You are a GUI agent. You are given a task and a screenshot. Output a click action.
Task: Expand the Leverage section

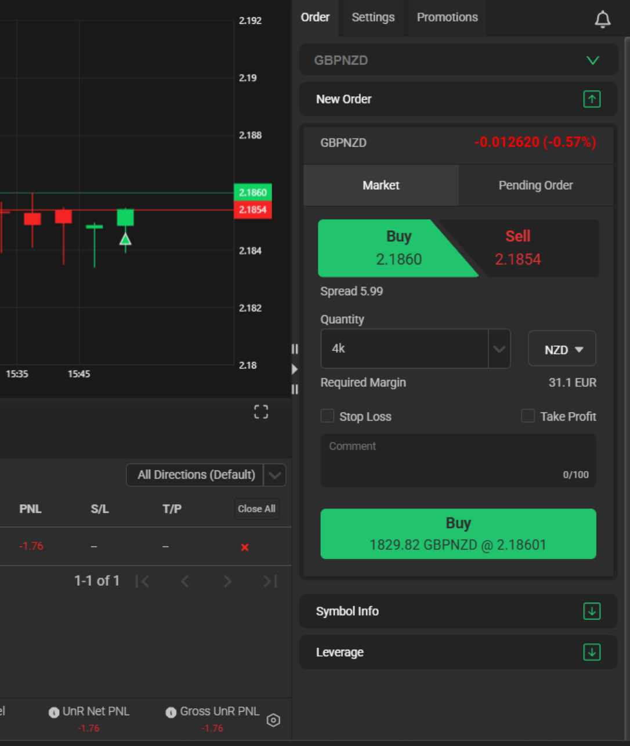592,653
